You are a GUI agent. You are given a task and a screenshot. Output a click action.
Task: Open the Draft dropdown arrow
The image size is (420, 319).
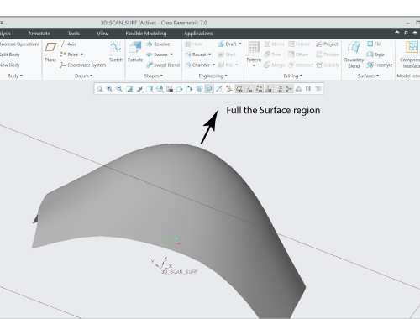coord(240,44)
